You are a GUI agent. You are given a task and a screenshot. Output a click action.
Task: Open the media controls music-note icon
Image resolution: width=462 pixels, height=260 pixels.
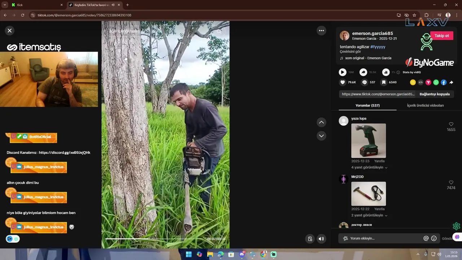click(x=439, y=15)
